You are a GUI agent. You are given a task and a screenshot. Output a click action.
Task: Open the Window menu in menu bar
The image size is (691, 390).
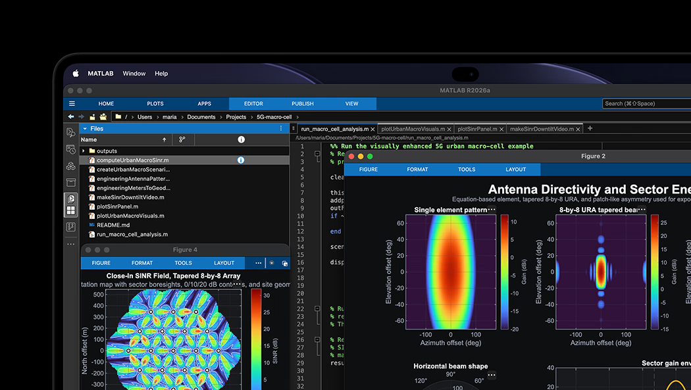click(x=134, y=74)
